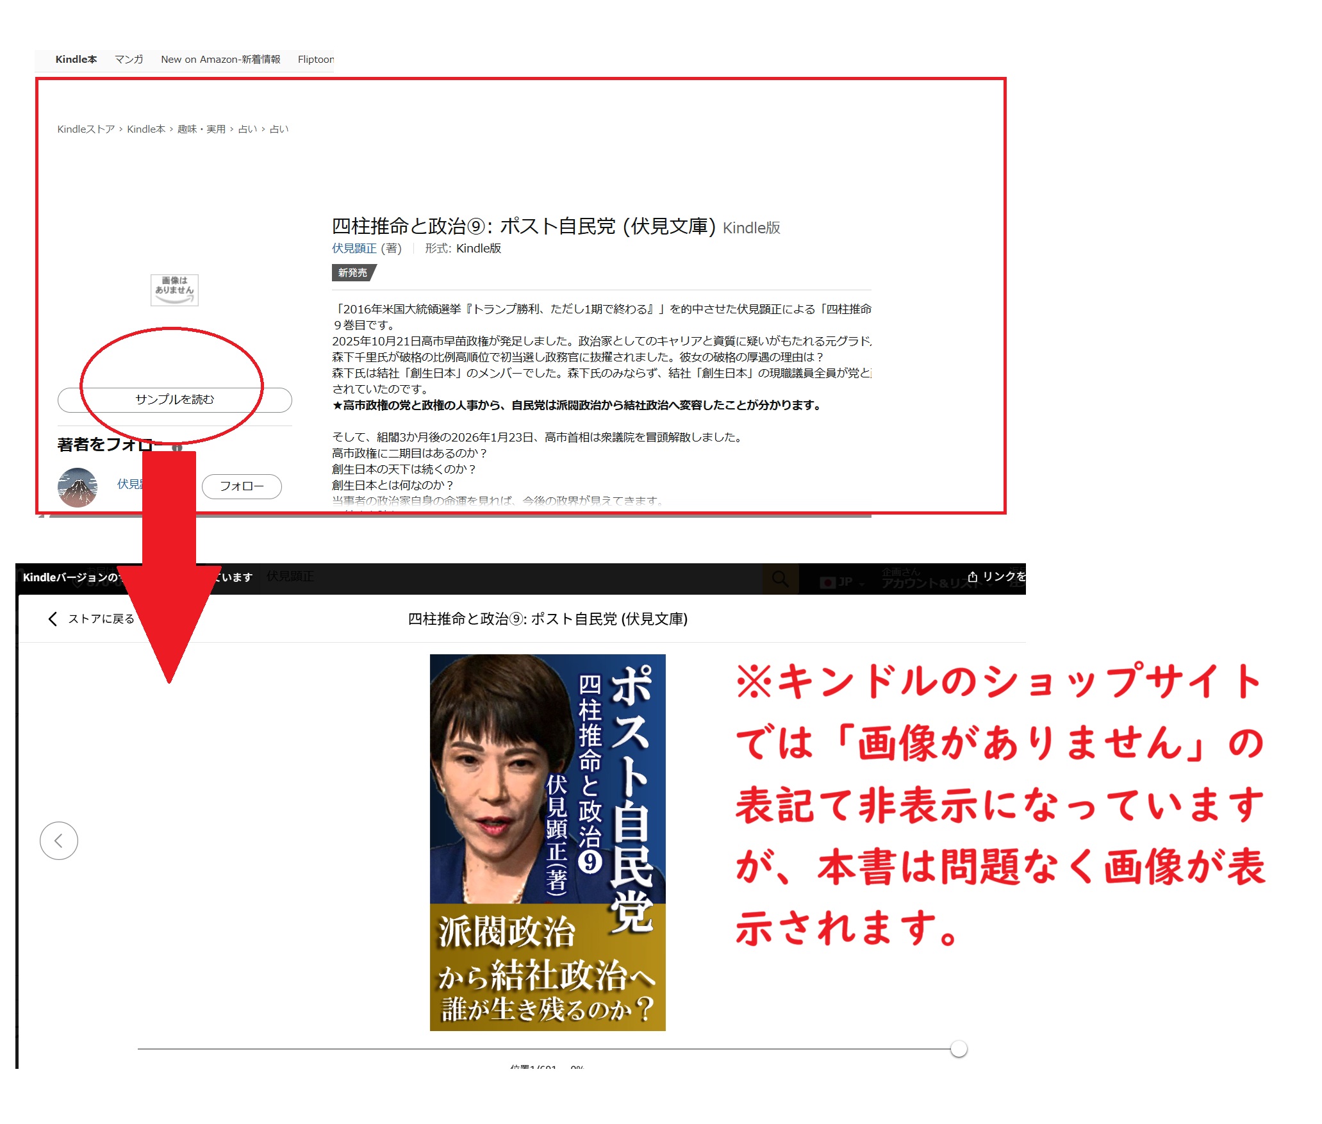The width and height of the screenshot is (1322, 1124).
Task: Click the Mt. Fuji author avatar
Action: [78, 487]
